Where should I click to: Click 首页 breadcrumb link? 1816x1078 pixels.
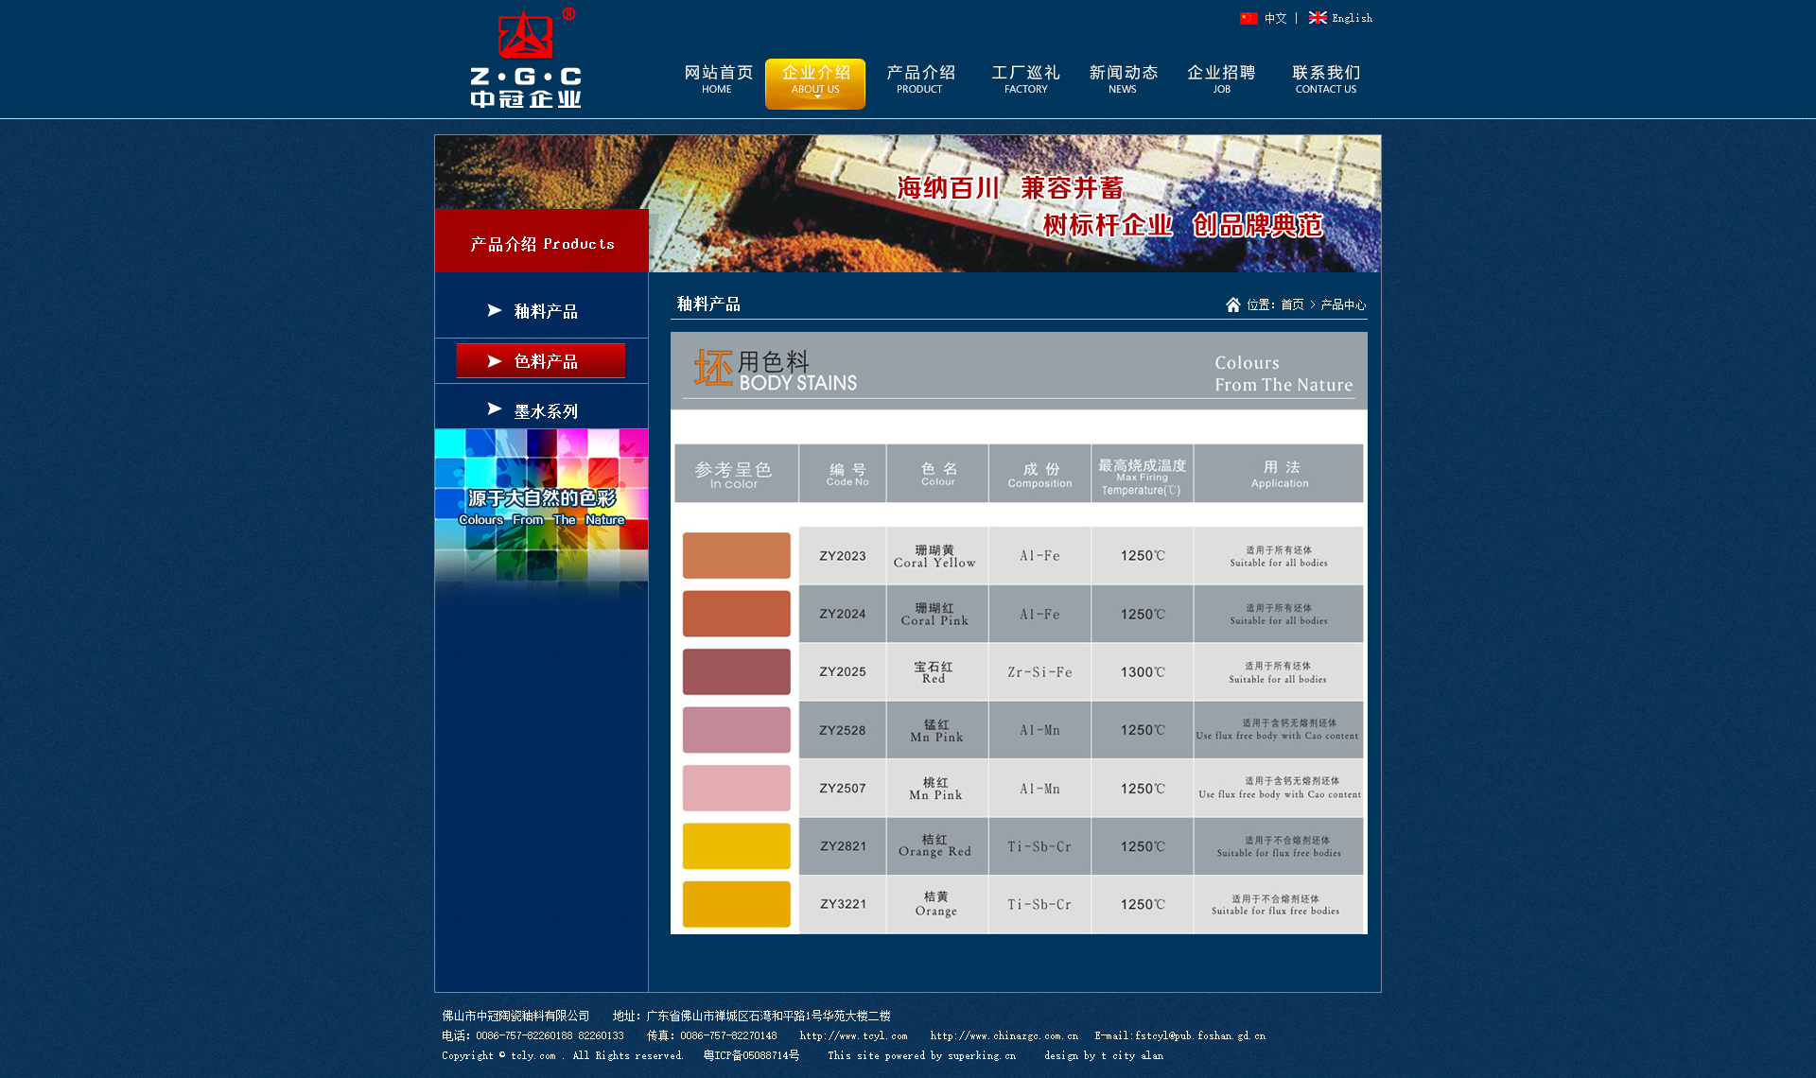[1292, 304]
